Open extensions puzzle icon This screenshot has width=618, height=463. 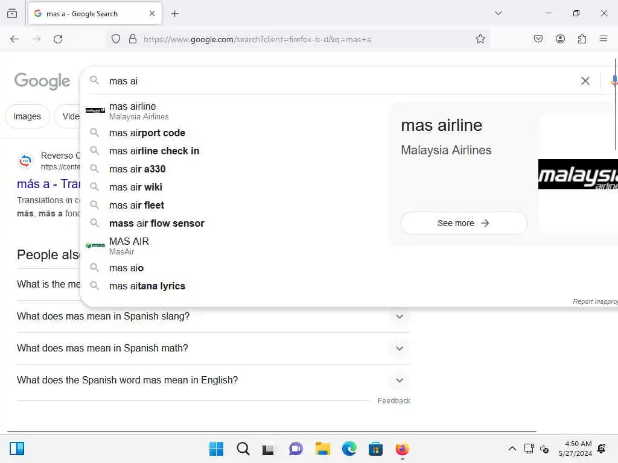[x=582, y=39]
